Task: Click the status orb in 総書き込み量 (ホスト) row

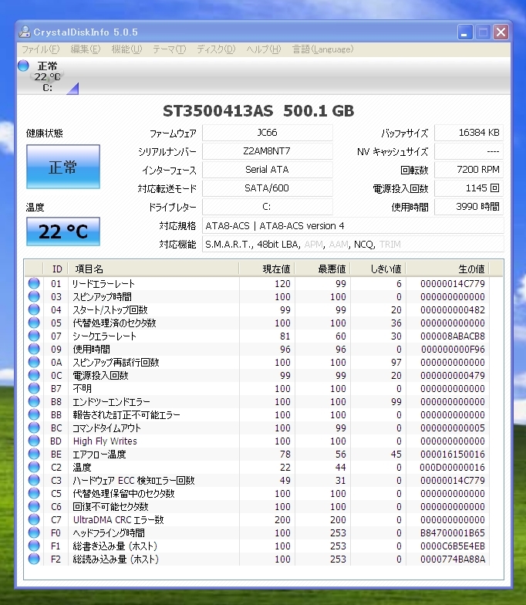Action: point(34,546)
